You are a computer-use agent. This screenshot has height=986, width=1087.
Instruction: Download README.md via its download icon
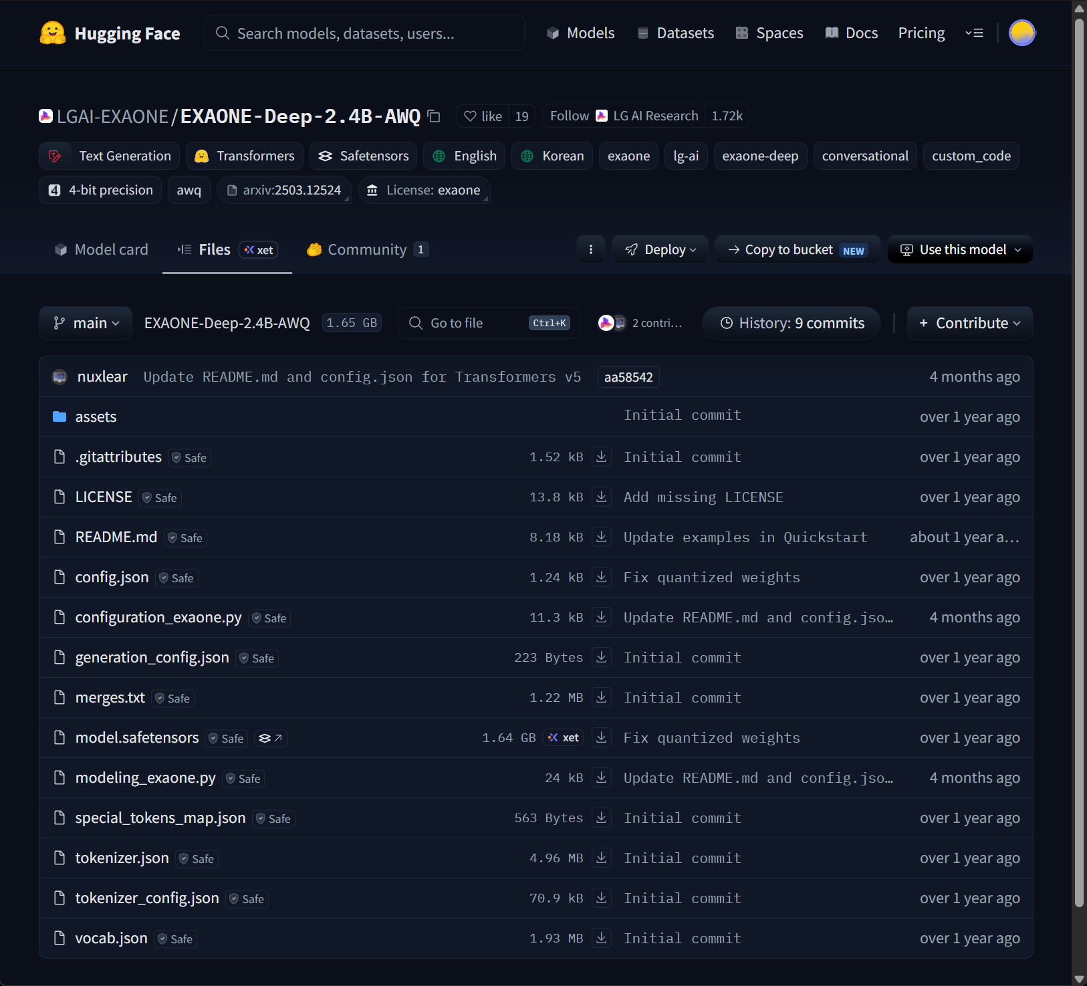pyautogui.click(x=602, y=537)
